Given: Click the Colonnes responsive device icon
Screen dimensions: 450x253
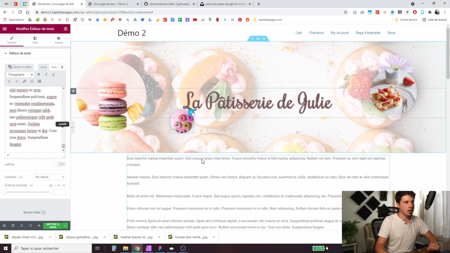Looking at the screenshot, I should pos(21,177).
